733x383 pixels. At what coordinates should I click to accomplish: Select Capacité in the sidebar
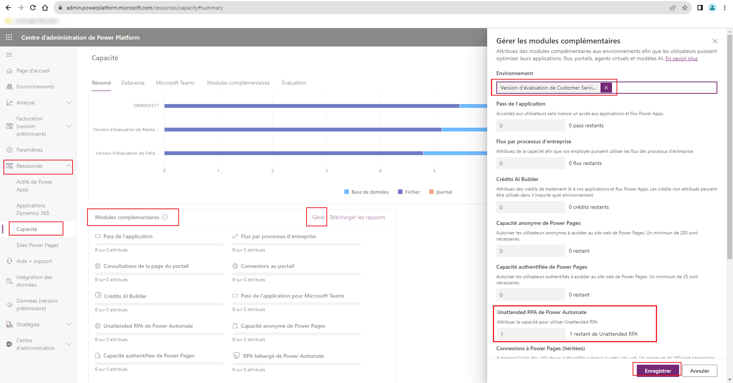27,229
